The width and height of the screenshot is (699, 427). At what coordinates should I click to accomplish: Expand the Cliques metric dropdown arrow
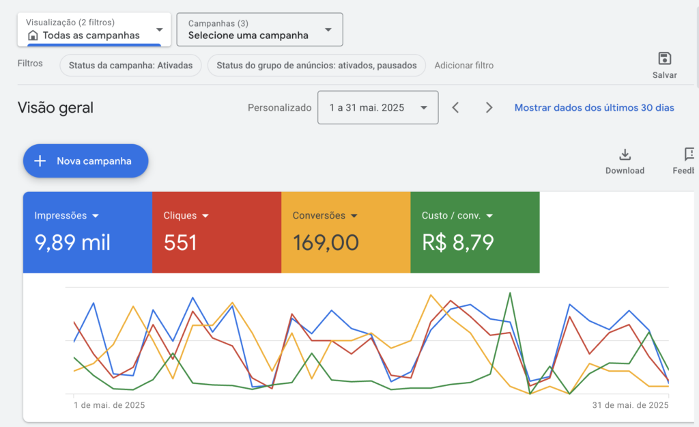205,216
